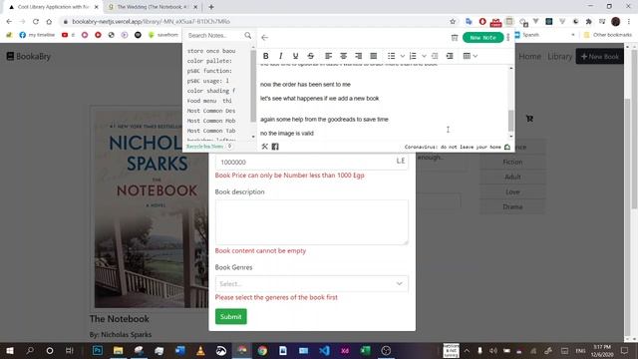Justify the note text
Screen dimensions: 638x359
[373, 56]
